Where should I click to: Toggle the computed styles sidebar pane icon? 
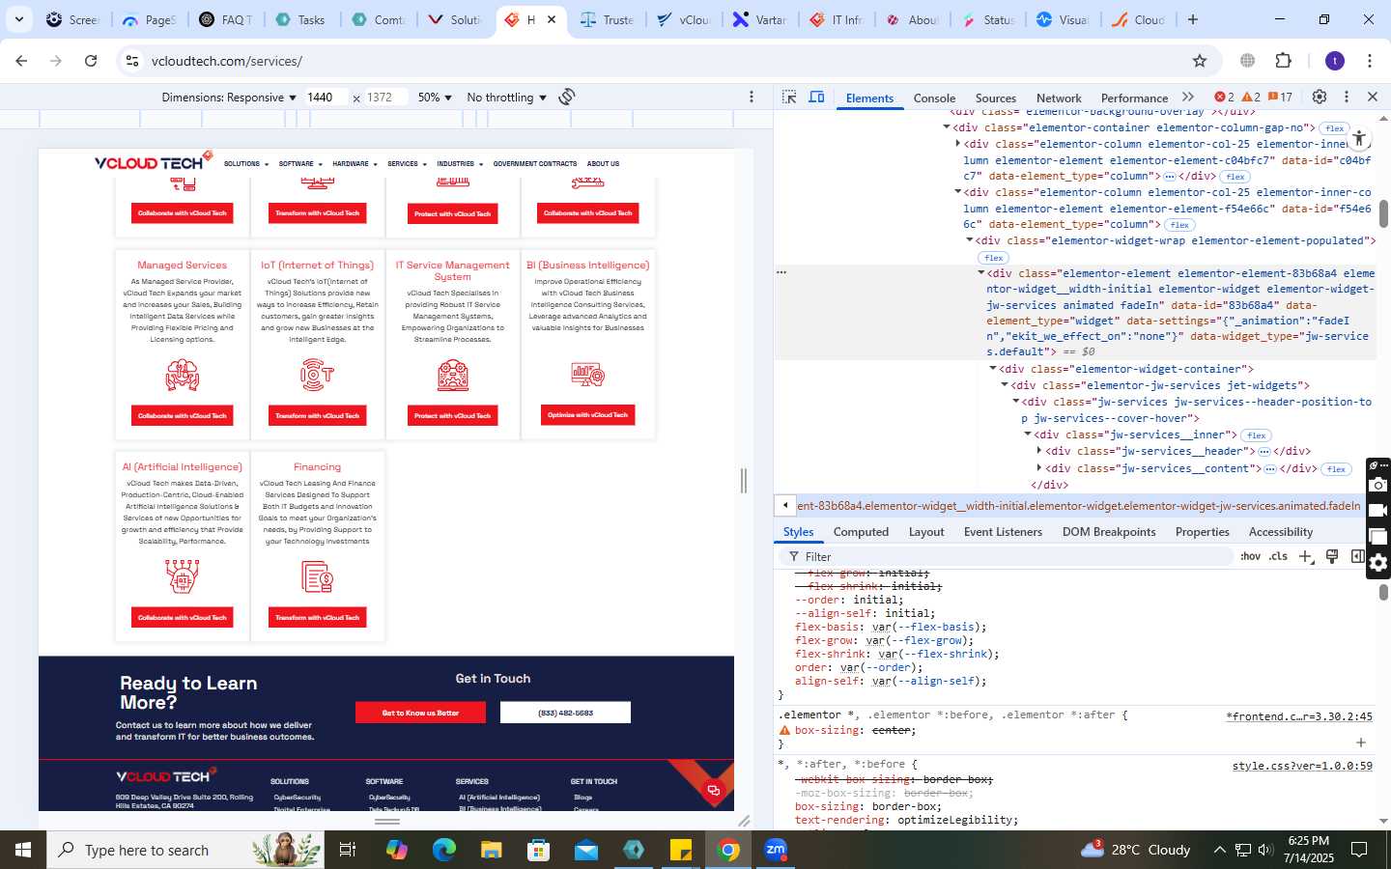[1357, 557]
